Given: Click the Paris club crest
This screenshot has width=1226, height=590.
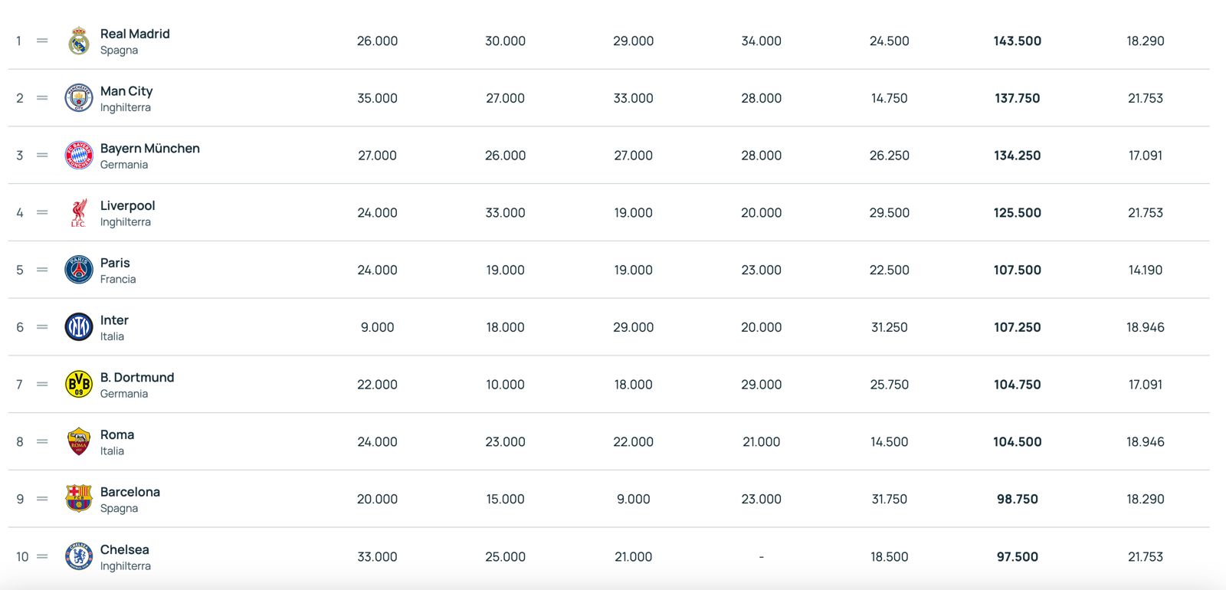Looking at the screenshot, I should click(x=79, y=270).
